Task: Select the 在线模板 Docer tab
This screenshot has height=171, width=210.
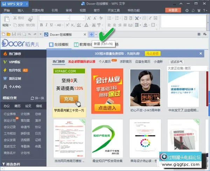Action: tap(59, 44)
